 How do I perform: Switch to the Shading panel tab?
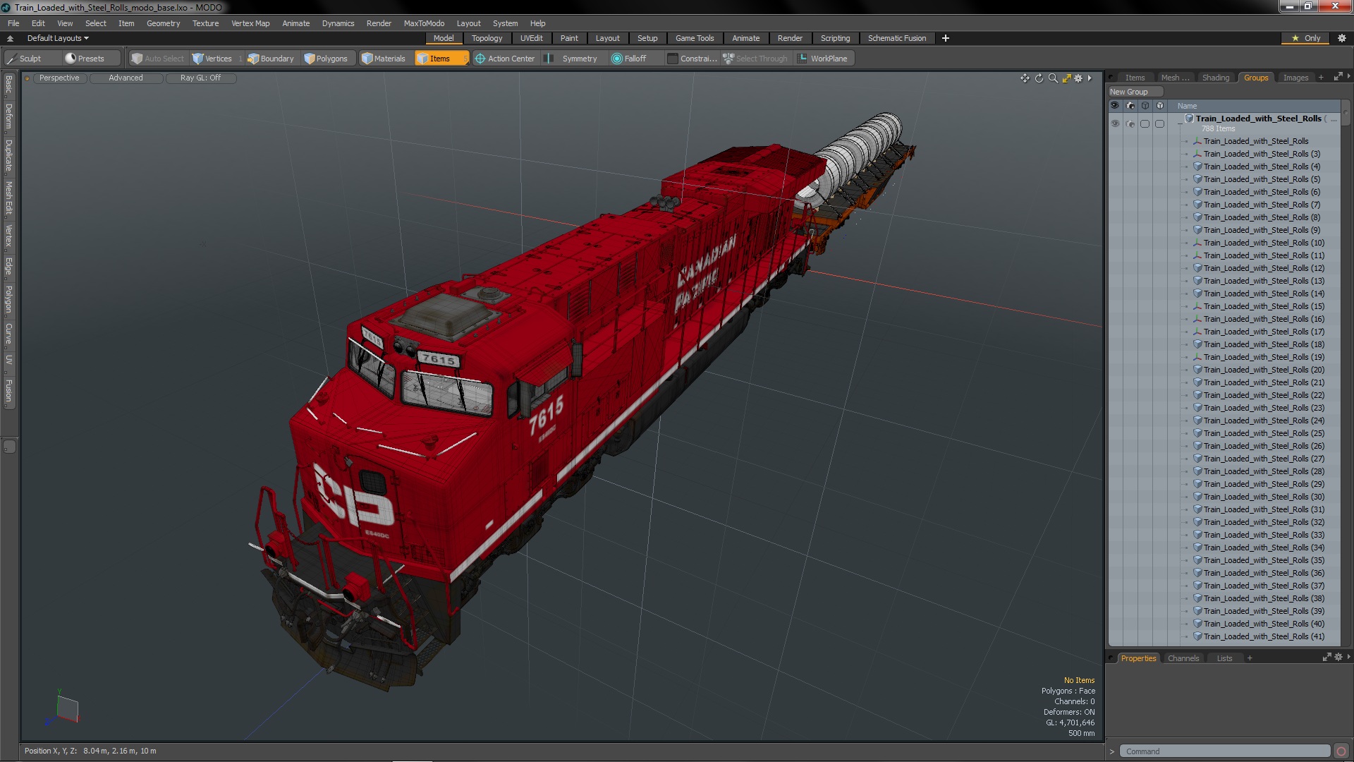pyautogui.click(x=1215, y=78)
